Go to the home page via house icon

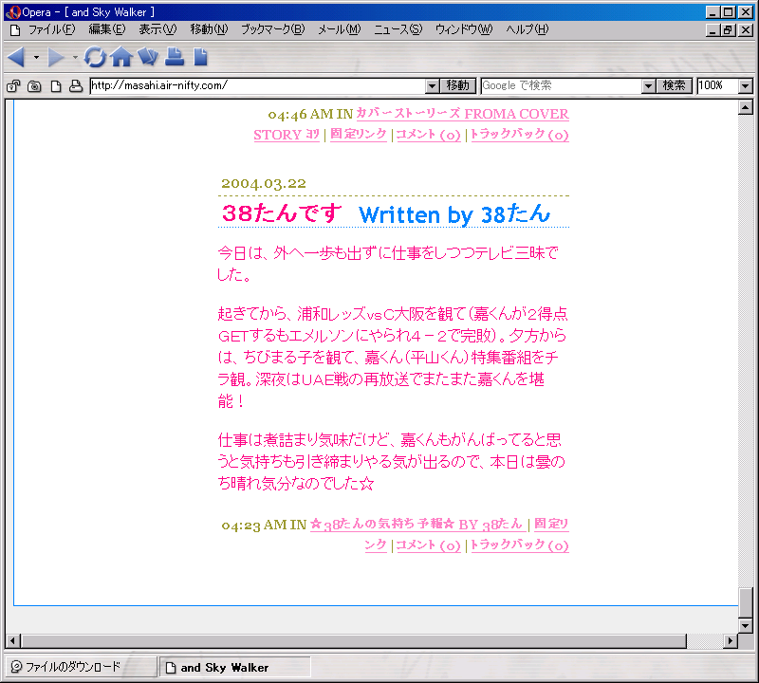[x=121, y=57]
